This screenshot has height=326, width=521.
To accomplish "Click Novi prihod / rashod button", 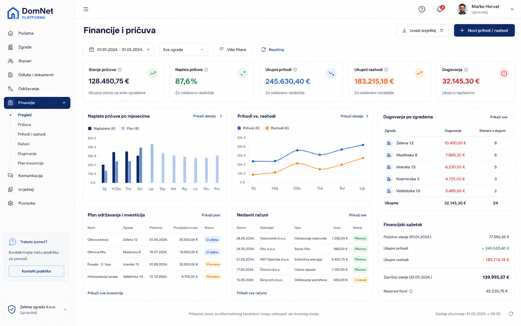I will [484, 31].
